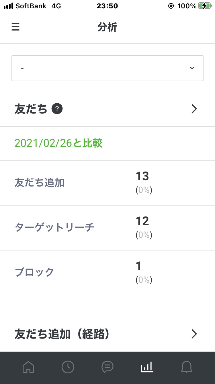Select the ターゲットリーチ row
The width and height of the screenshot is (215, 384).
tap(107, 228)
